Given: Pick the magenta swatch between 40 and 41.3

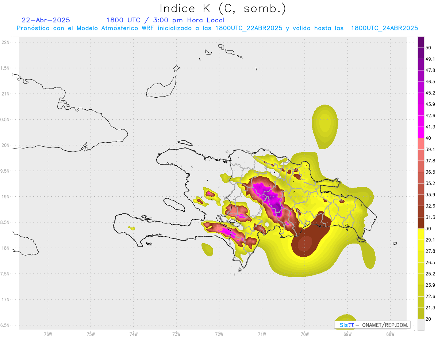Looking at the screenshot, I should tap(421, 132).
